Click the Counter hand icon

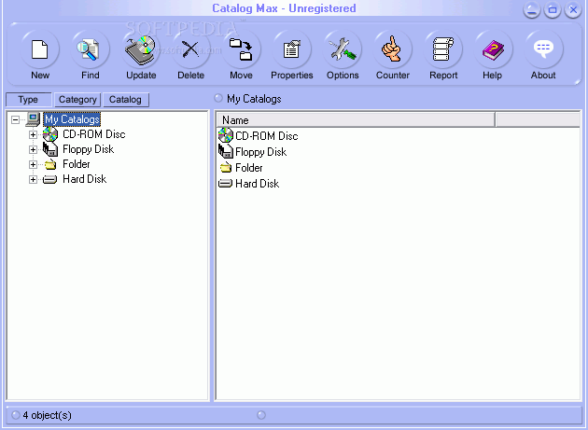click(x=392, y=49)
